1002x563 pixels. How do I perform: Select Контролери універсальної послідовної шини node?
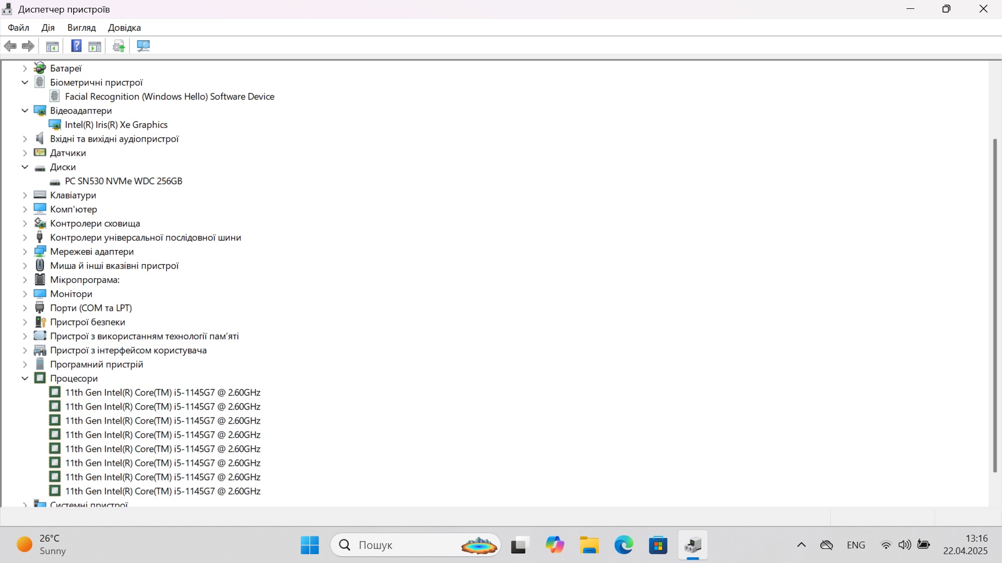146,237
